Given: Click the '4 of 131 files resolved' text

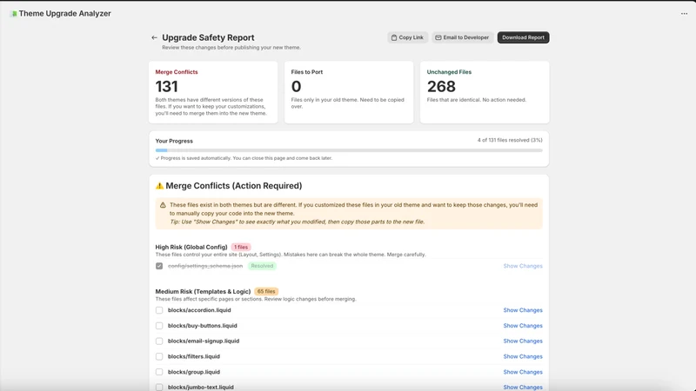Looking at the screenshot, I should (510, 140).
